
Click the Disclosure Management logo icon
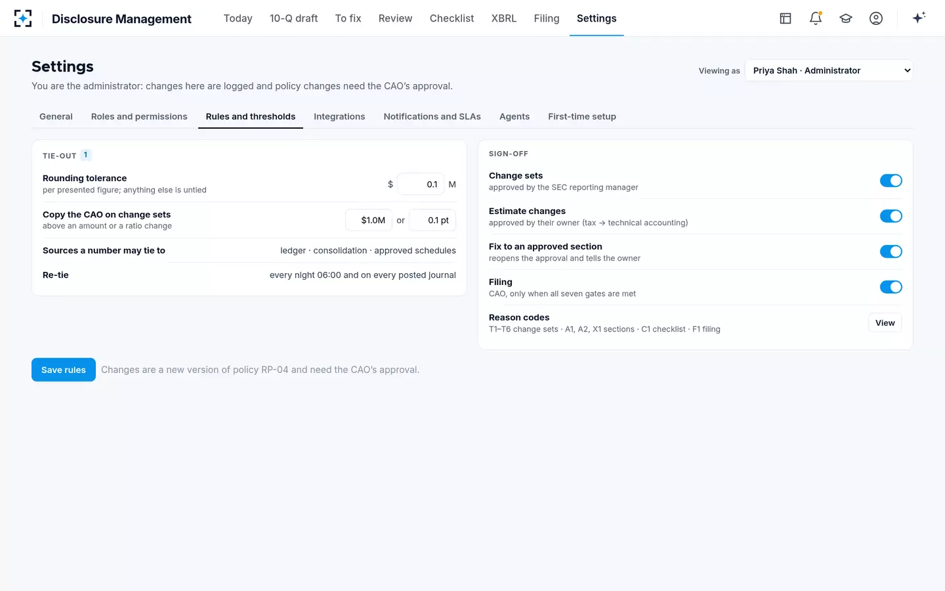pyautogui.click(x=23, y=18)
